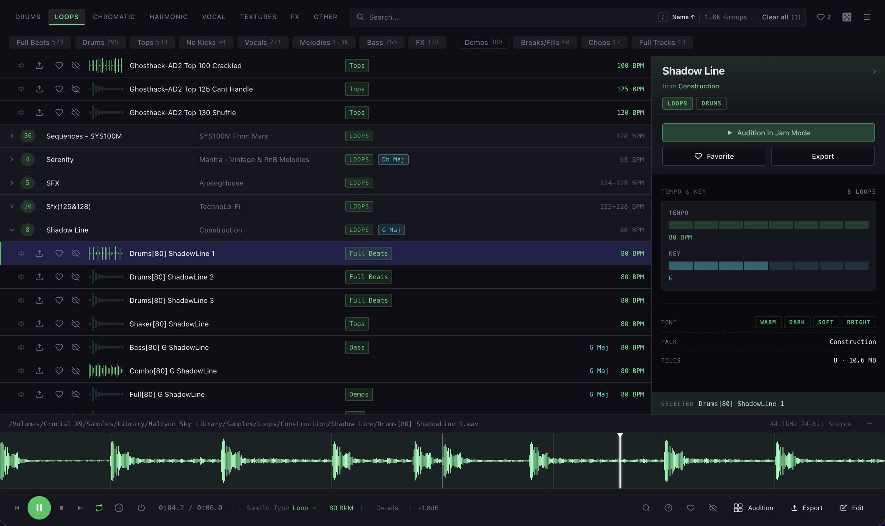Open the 1.8k Groups grouping option

click(726, 17)
